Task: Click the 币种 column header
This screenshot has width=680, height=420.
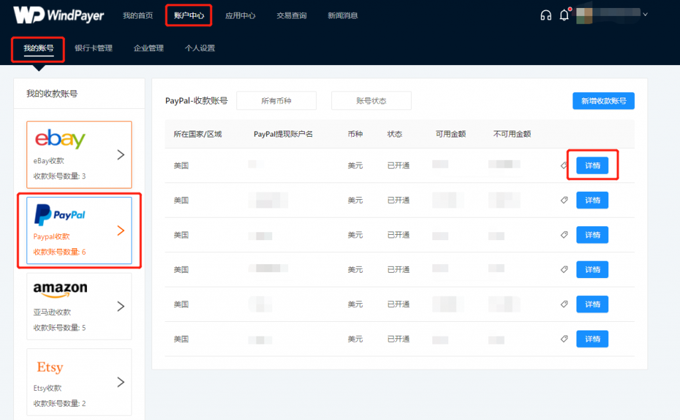Action: pyautogui.click(x=355, y=134)
